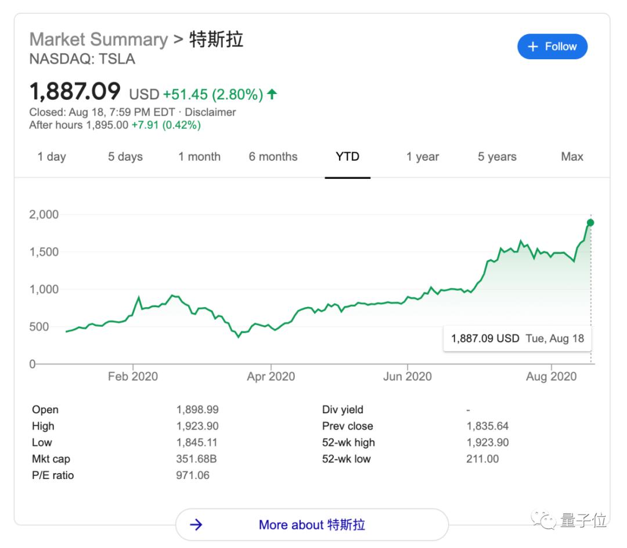Open the 5 years chart
The image size is (627, 548).
[x=497, y=157]
